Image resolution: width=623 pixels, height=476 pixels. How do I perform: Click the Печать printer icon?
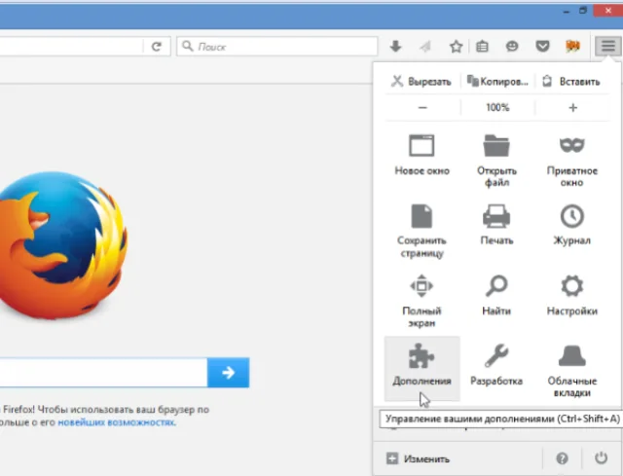click(x=496, y=216)
